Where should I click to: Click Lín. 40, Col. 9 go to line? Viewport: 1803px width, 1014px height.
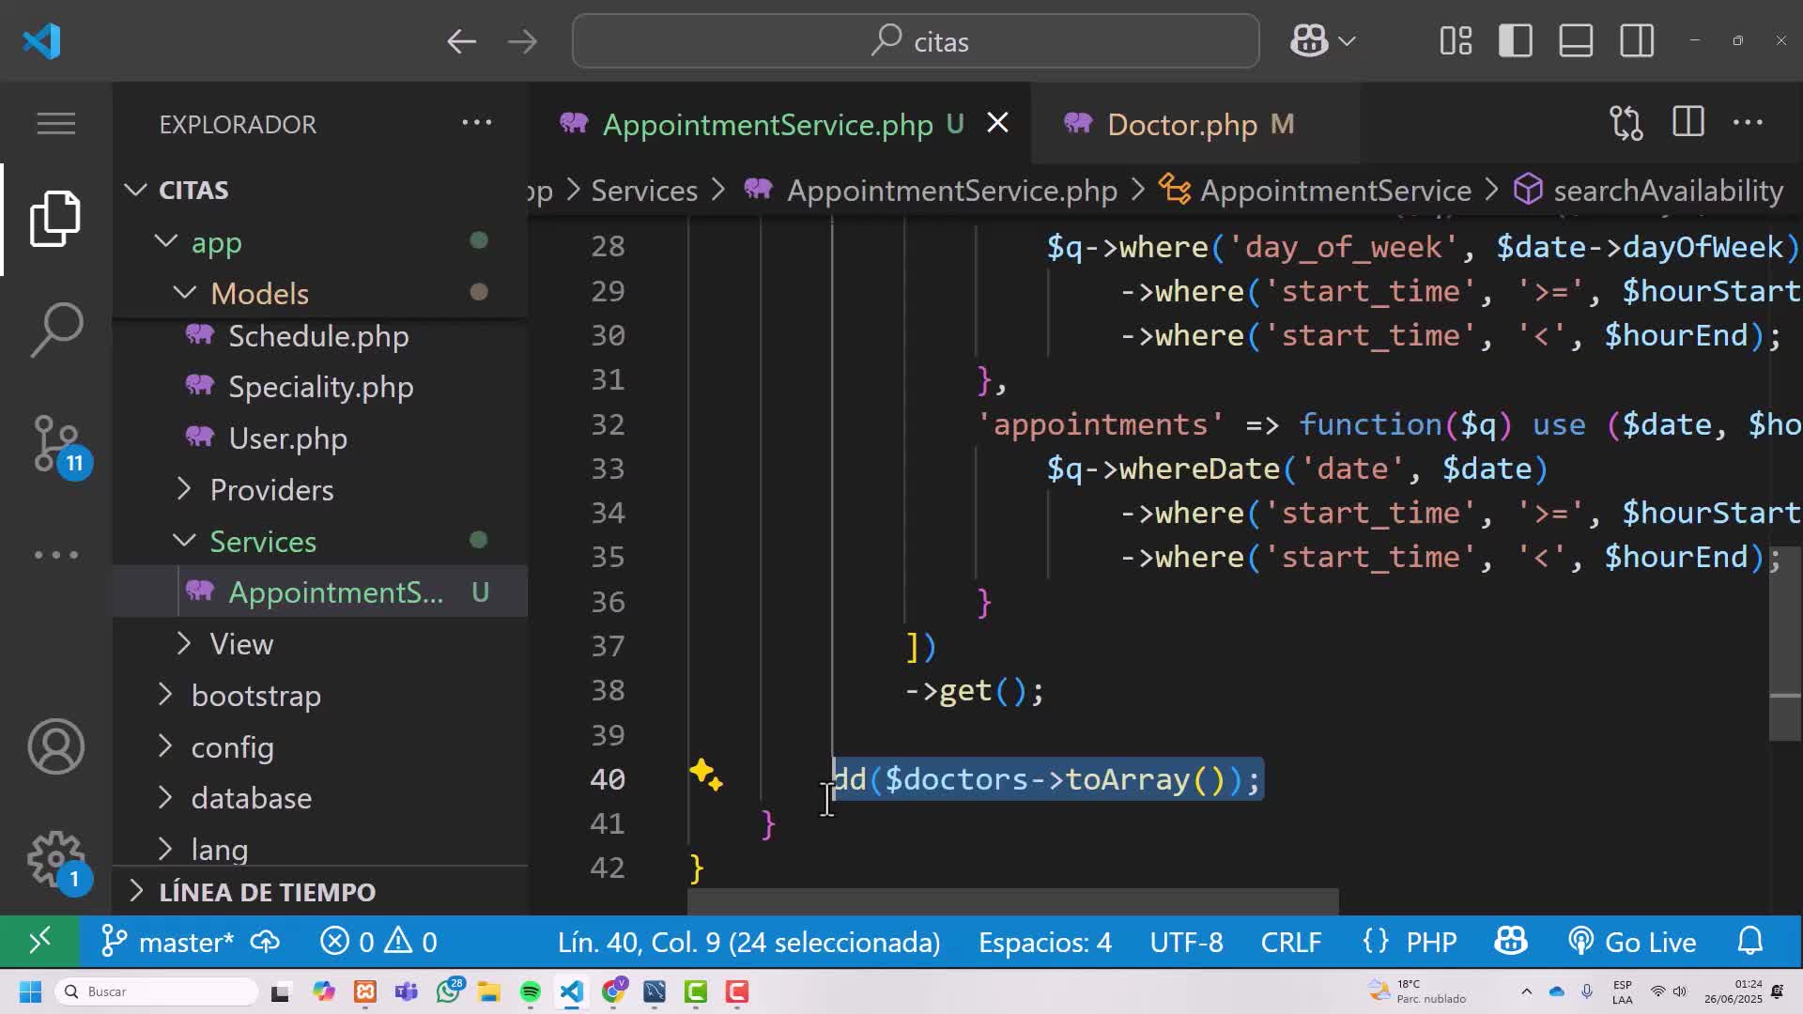coord(748,942)
